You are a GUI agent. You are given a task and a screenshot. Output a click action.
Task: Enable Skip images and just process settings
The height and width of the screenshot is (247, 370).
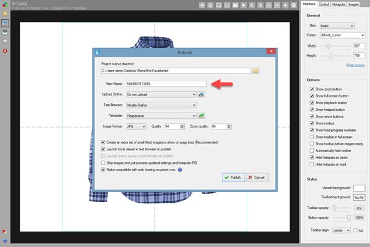pyautogui.click(x=103, y=163)
